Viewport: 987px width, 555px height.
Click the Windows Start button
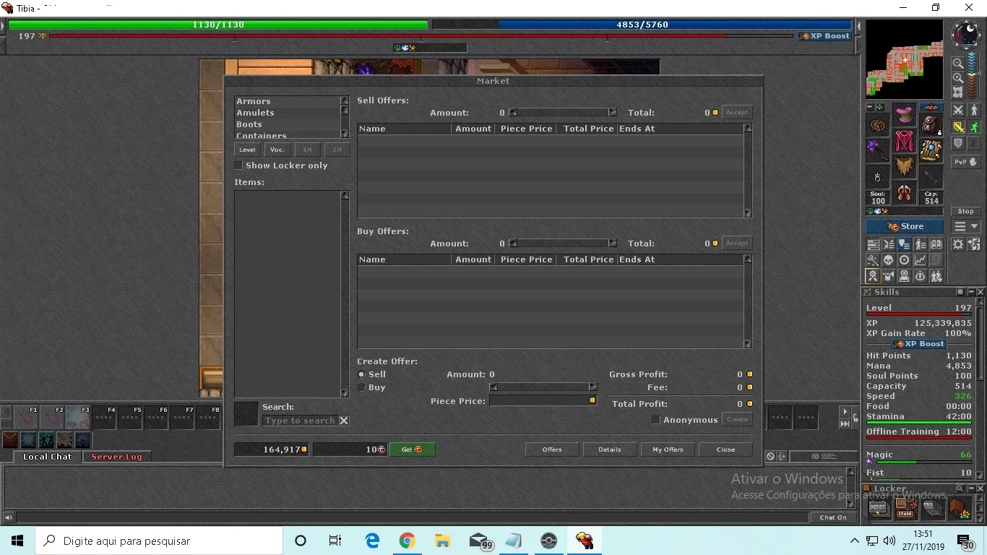coord(17,541)
